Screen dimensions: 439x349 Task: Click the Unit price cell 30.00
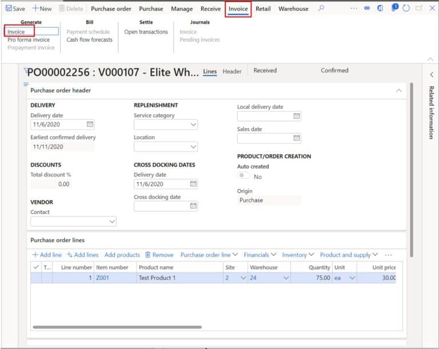[376, 278]
